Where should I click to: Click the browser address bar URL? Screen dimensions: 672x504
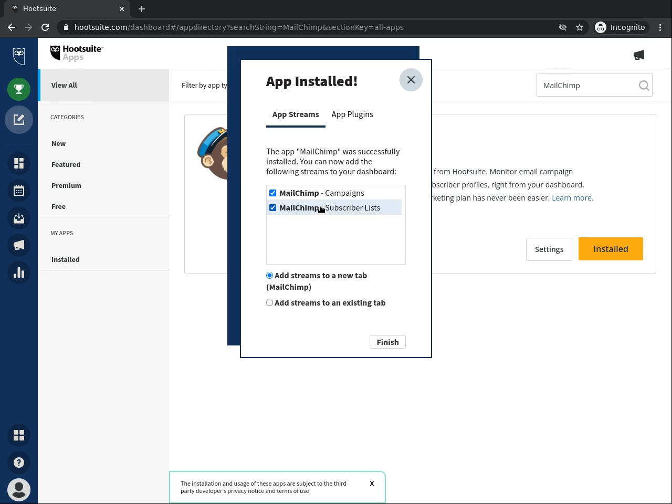(x=239, y=27)
